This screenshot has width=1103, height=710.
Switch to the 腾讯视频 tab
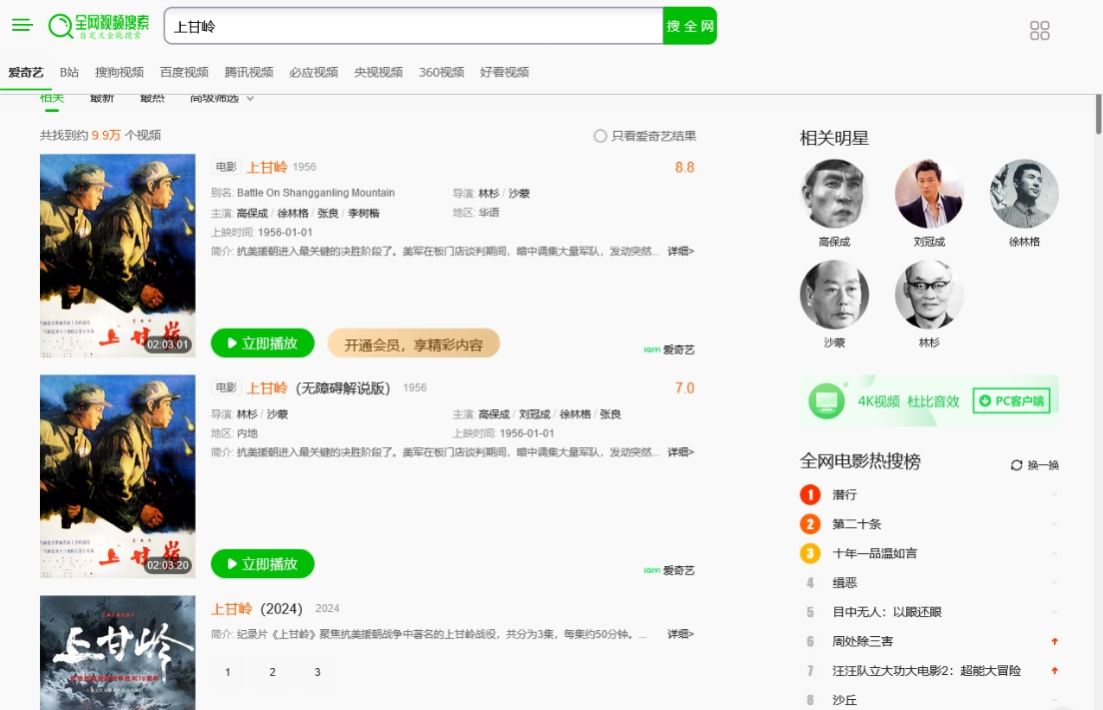pos(249,72)
